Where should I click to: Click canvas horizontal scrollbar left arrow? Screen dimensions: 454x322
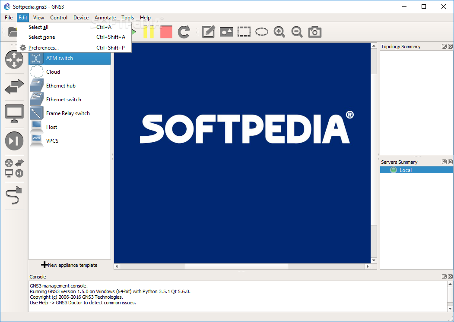tap(117, 266)
